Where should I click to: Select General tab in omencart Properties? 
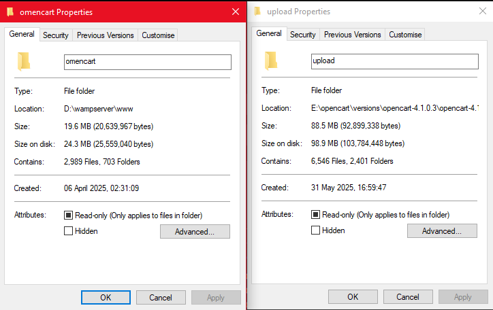(22, 34)
